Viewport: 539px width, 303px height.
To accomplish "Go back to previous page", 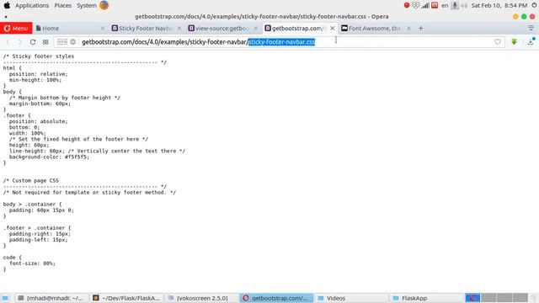I will pos(8,42).
